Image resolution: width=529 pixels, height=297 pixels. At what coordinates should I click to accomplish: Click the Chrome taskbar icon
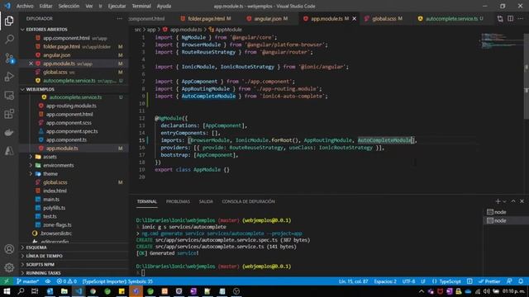[x=93, y=291]
